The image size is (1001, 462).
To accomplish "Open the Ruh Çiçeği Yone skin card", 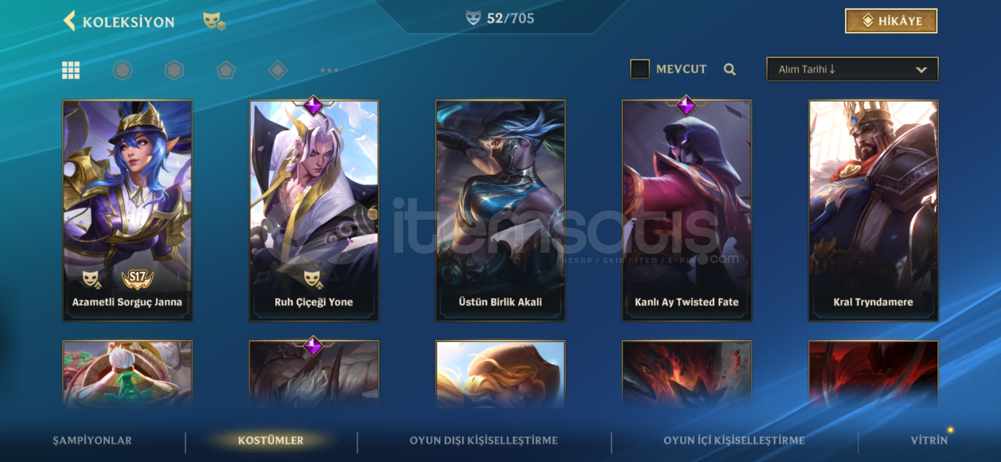I will pos(314,210).
